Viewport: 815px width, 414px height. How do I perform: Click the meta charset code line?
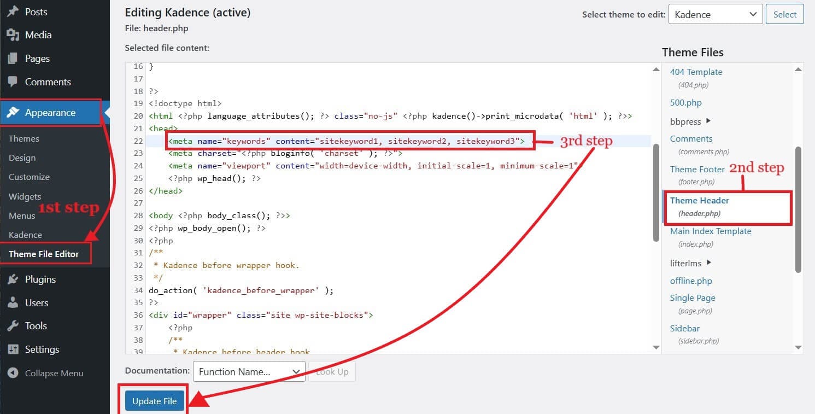tap(285, 153)
